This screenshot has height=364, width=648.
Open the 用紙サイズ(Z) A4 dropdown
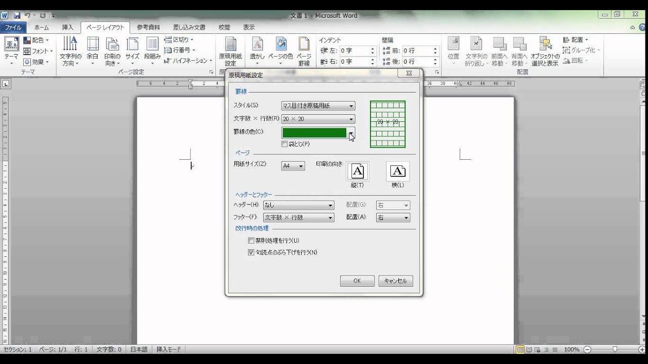point(293,166)
